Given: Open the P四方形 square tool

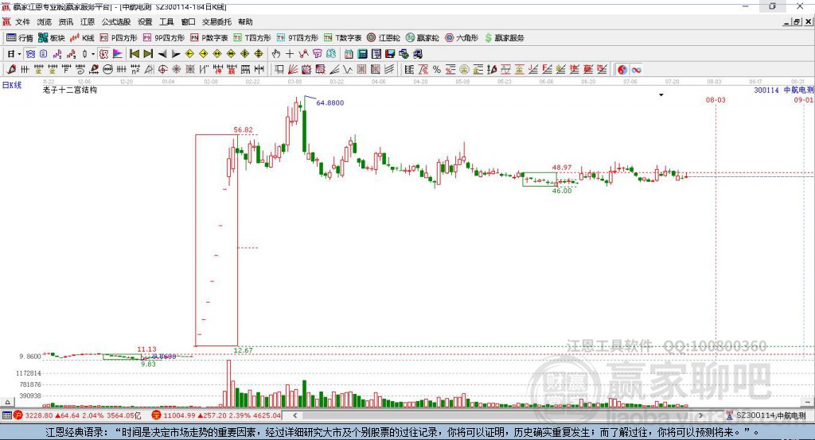Looking at the screenshot, I should pyautogui.click(x=119, y=38).
